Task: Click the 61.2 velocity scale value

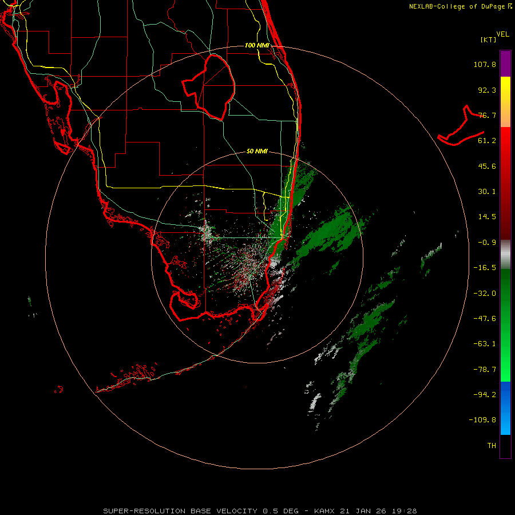Action: click(x=487, y=141)
